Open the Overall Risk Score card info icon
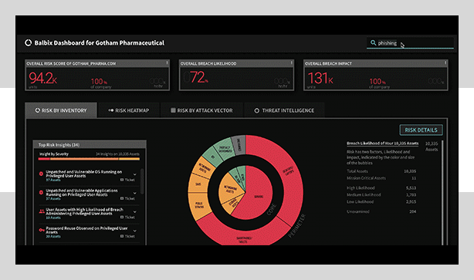The width and height of the screenshot is (474, 280). point(167,62)
